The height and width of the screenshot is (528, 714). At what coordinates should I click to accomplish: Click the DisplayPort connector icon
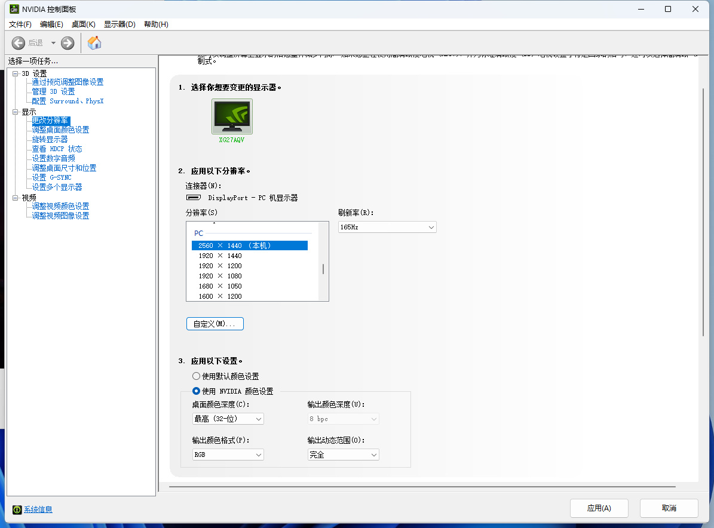(194, 198)
